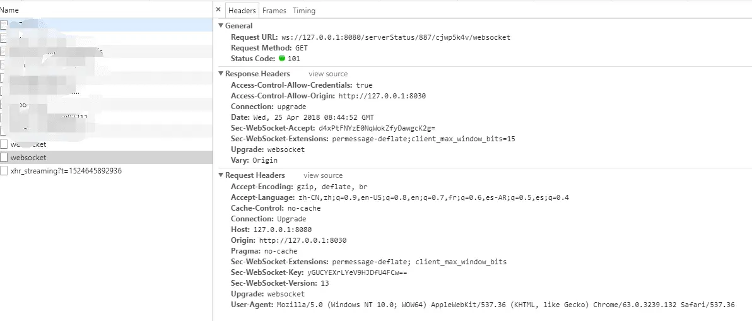
Task: Switch to the Frames tab
Action: click(274, 11)
